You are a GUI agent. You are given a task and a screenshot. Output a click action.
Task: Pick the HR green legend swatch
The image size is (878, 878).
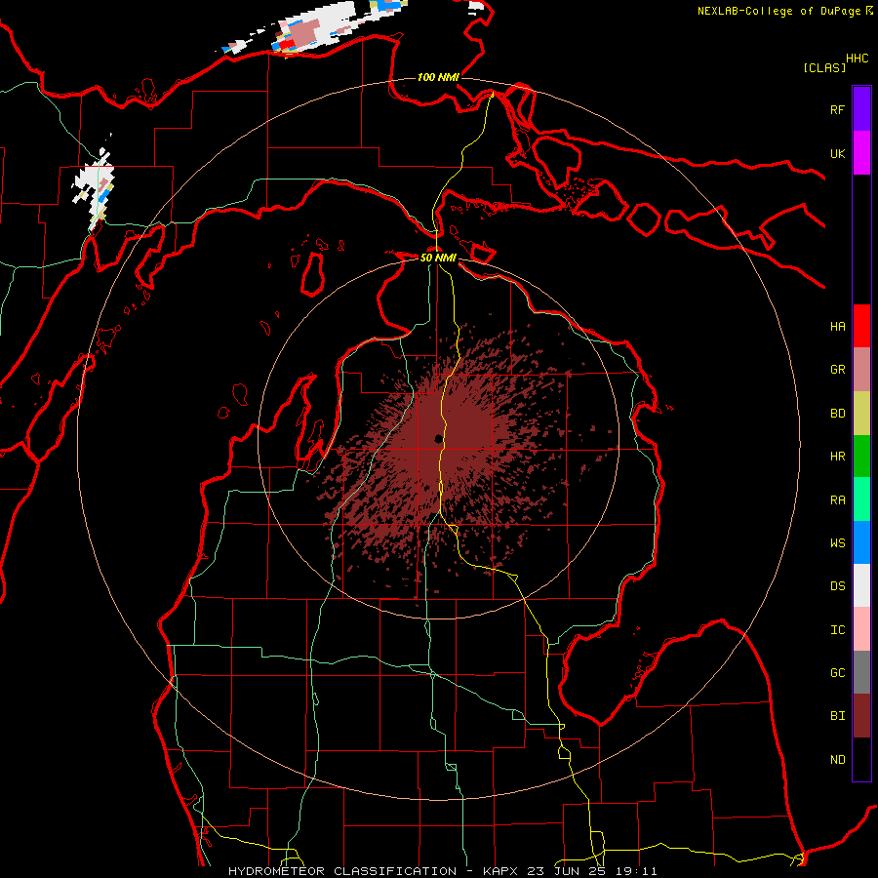tap(861, 456)
